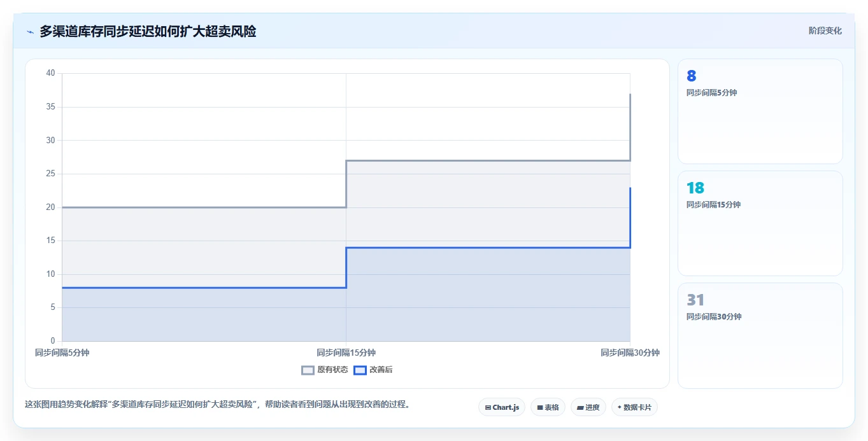
Task: Click y-axis tick label 20
Action: click(51, 207)
